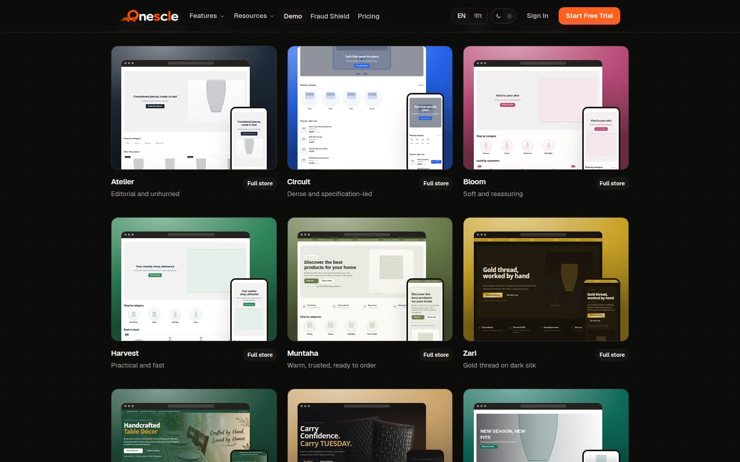740x462 pixels.
Task: Click Full store for the Muntaha theme
Action: pyautogui.click(x=436, y=355)
